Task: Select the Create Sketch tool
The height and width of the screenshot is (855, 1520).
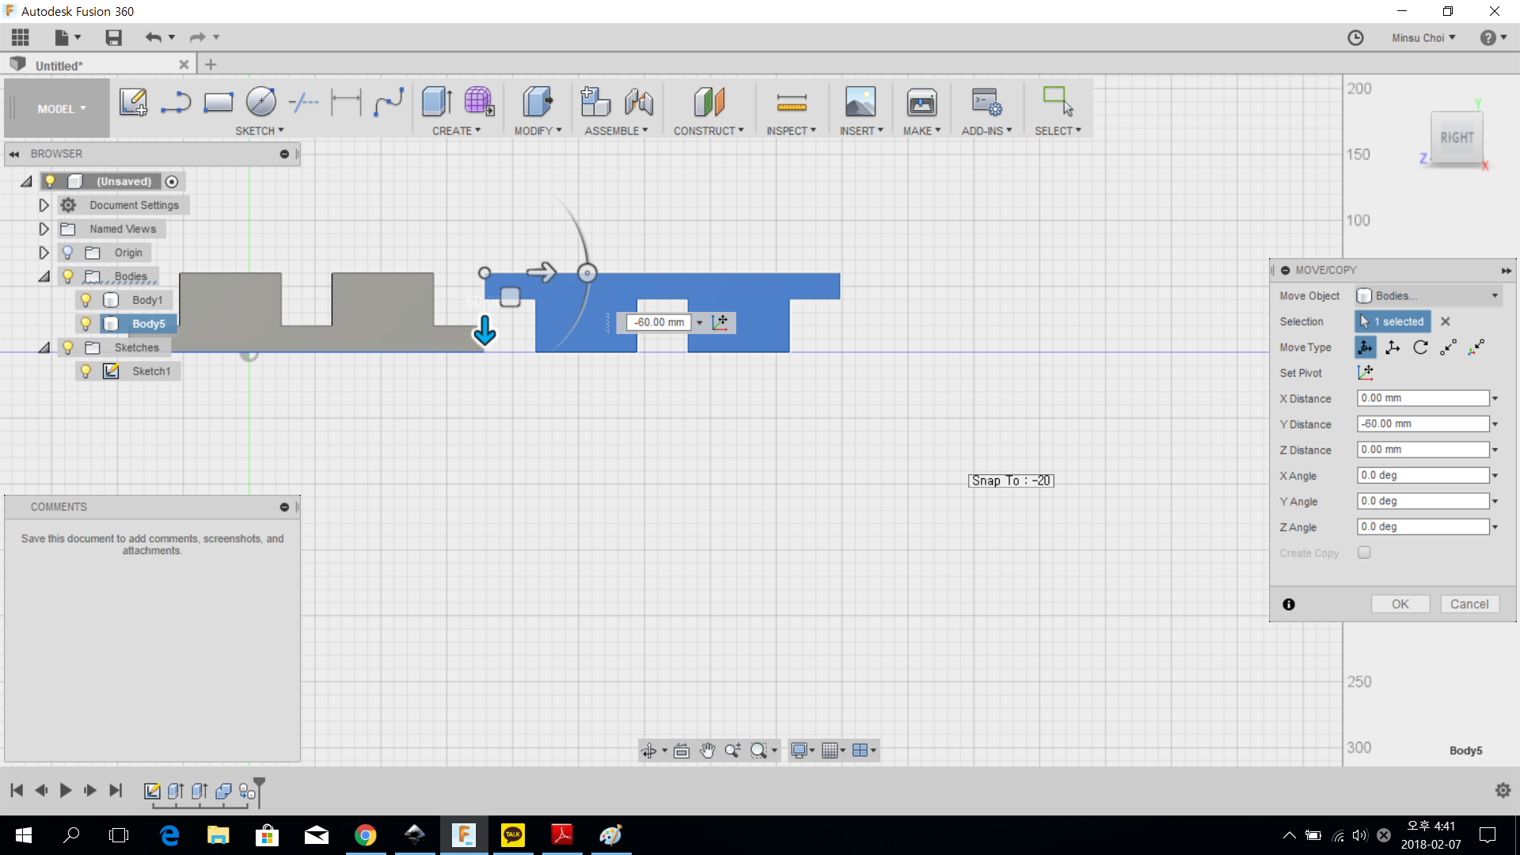Action: pos(133,102)
